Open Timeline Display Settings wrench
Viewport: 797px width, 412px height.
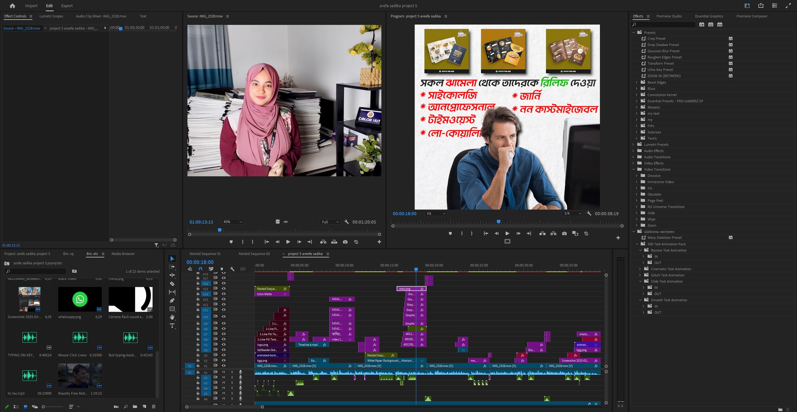(232, 269)
